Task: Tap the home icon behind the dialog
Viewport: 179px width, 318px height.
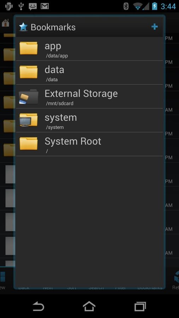Action: coord(5,23)
